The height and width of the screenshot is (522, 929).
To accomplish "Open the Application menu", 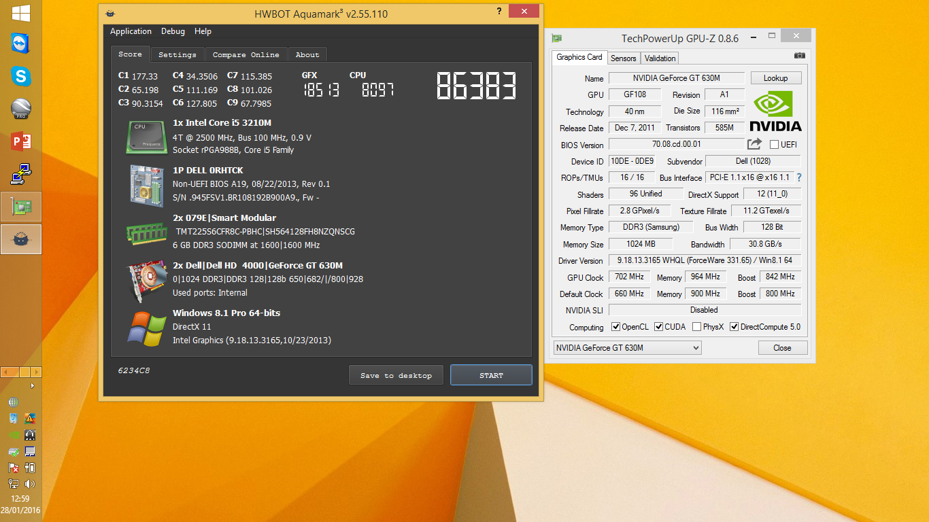I will point(131,31).
